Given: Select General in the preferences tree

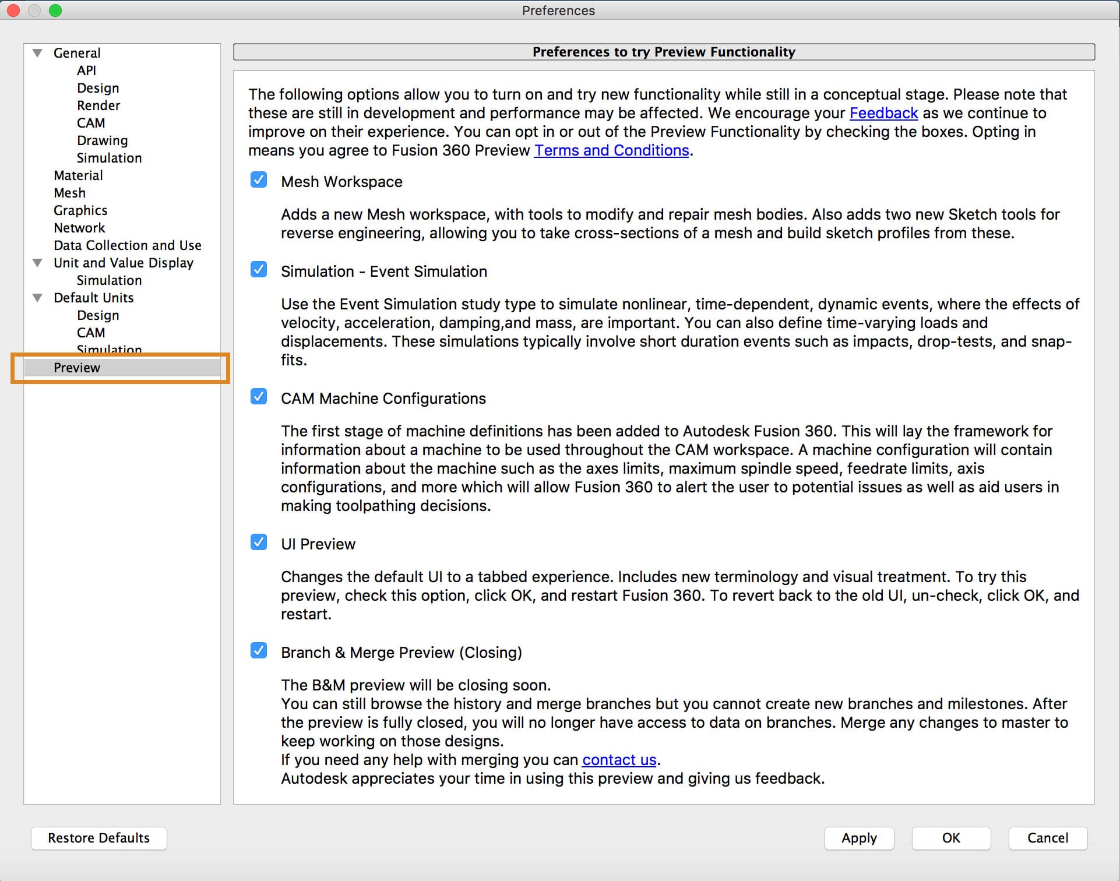Looking at the screenshot, I should point(77,53).
